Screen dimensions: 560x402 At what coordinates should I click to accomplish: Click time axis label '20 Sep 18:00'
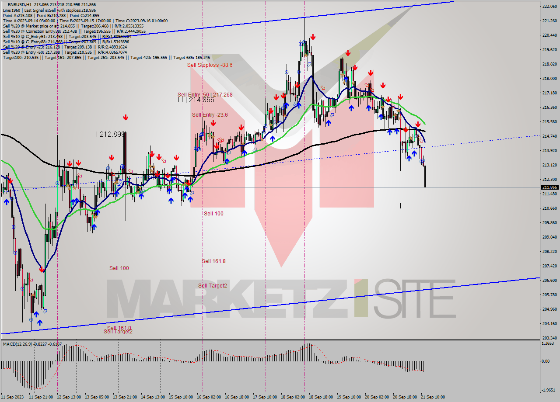[x=405, y=397]
